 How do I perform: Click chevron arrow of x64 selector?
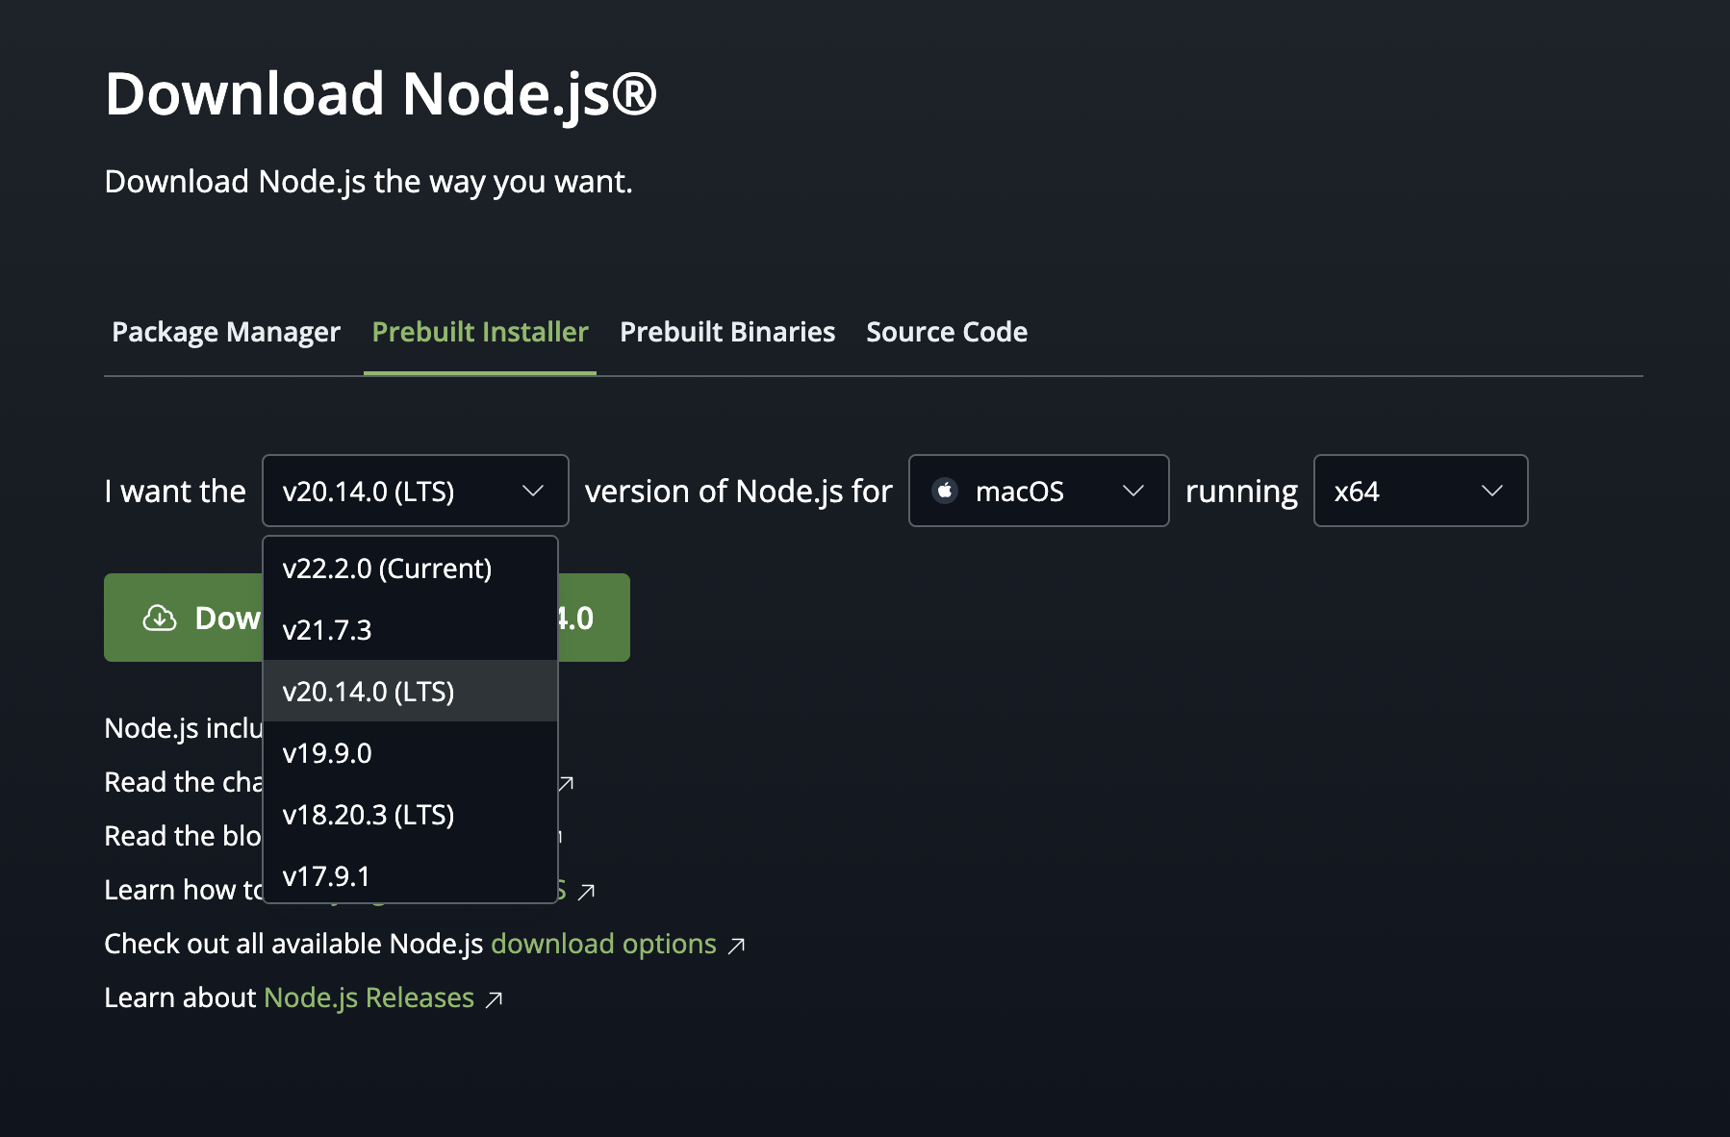point(1492,492)
